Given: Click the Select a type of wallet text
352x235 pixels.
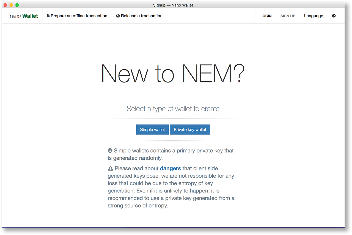Looking at the screenshot, I should coord(173,109).
